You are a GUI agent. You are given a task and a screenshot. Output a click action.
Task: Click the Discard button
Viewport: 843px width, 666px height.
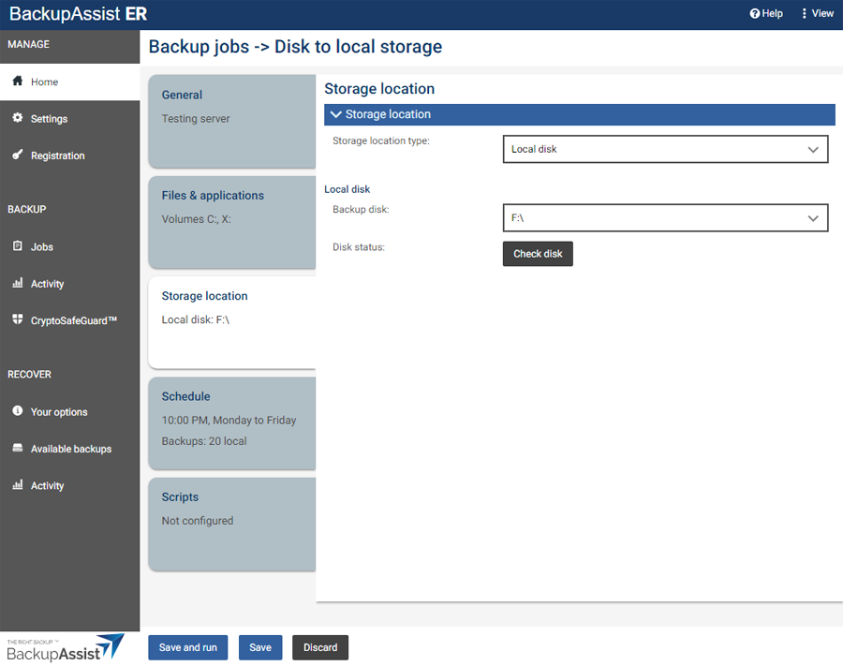tap(320, 647)
